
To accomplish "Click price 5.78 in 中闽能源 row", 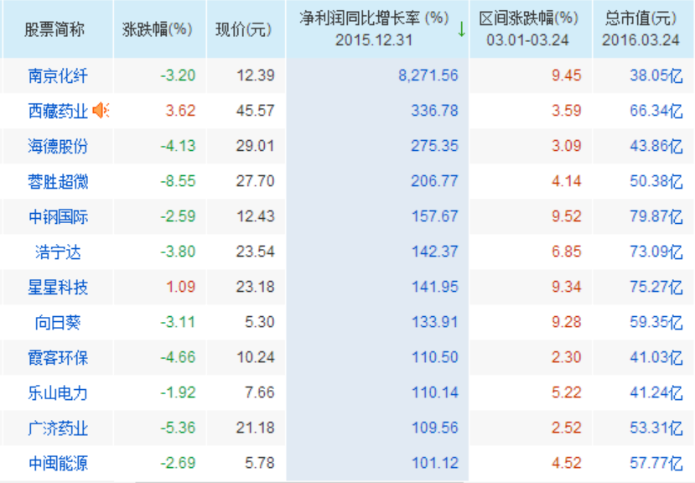I will (260, 463).
